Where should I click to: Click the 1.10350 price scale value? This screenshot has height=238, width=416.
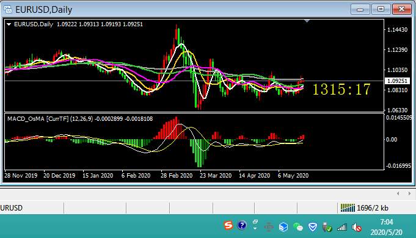(x=398, y=70)
